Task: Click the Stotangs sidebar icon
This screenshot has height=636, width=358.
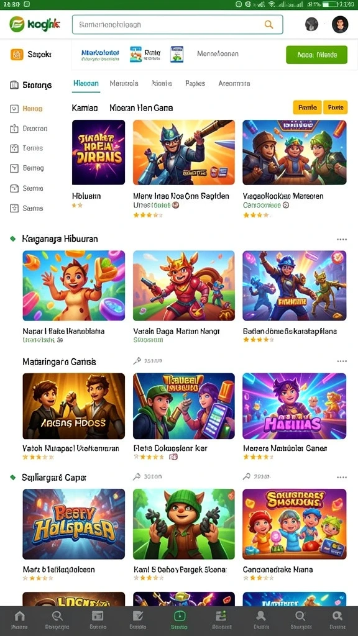Action: pyautogui.click(x=14, y=84)
